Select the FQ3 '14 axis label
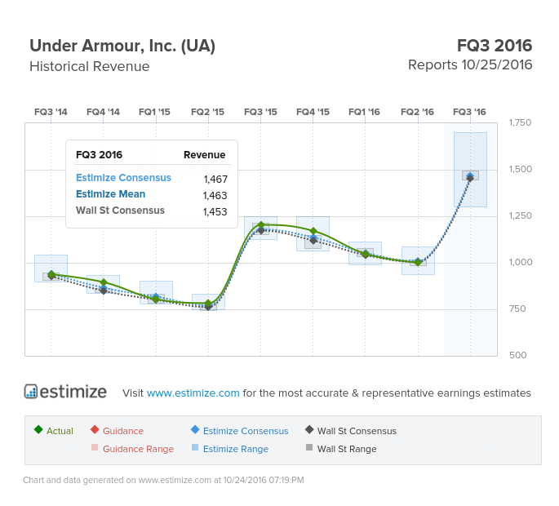 (x=51, y=112)
